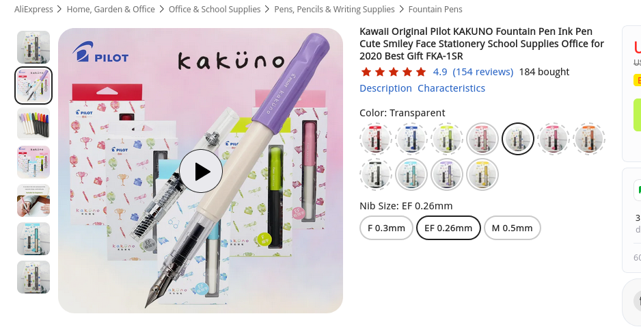
Task: Pick the yellow pen color swatch
Action: pyautogui.click(x=482, y=174)
